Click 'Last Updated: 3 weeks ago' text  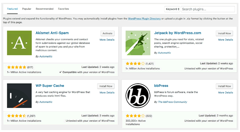click(x=98, y=116)
